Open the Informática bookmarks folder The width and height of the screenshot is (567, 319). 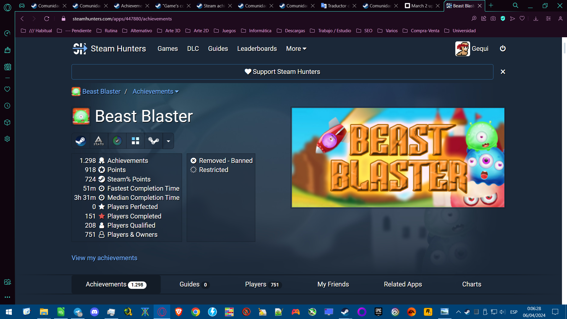click(256, 31)
